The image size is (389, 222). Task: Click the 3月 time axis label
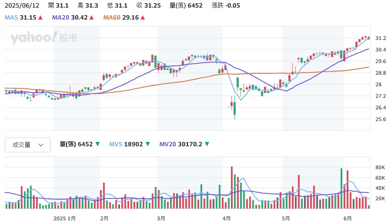(161, 218)
